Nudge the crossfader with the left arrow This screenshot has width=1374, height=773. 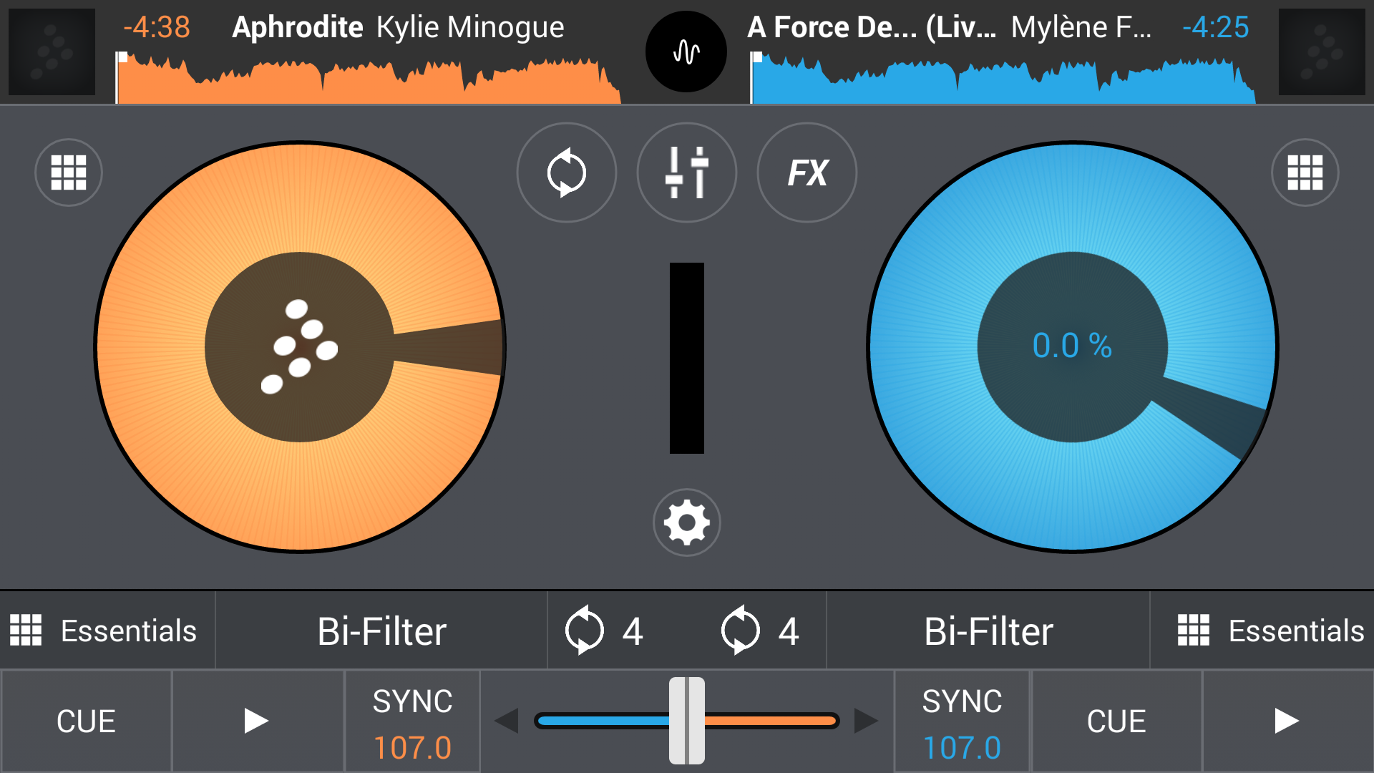(507, 721)
